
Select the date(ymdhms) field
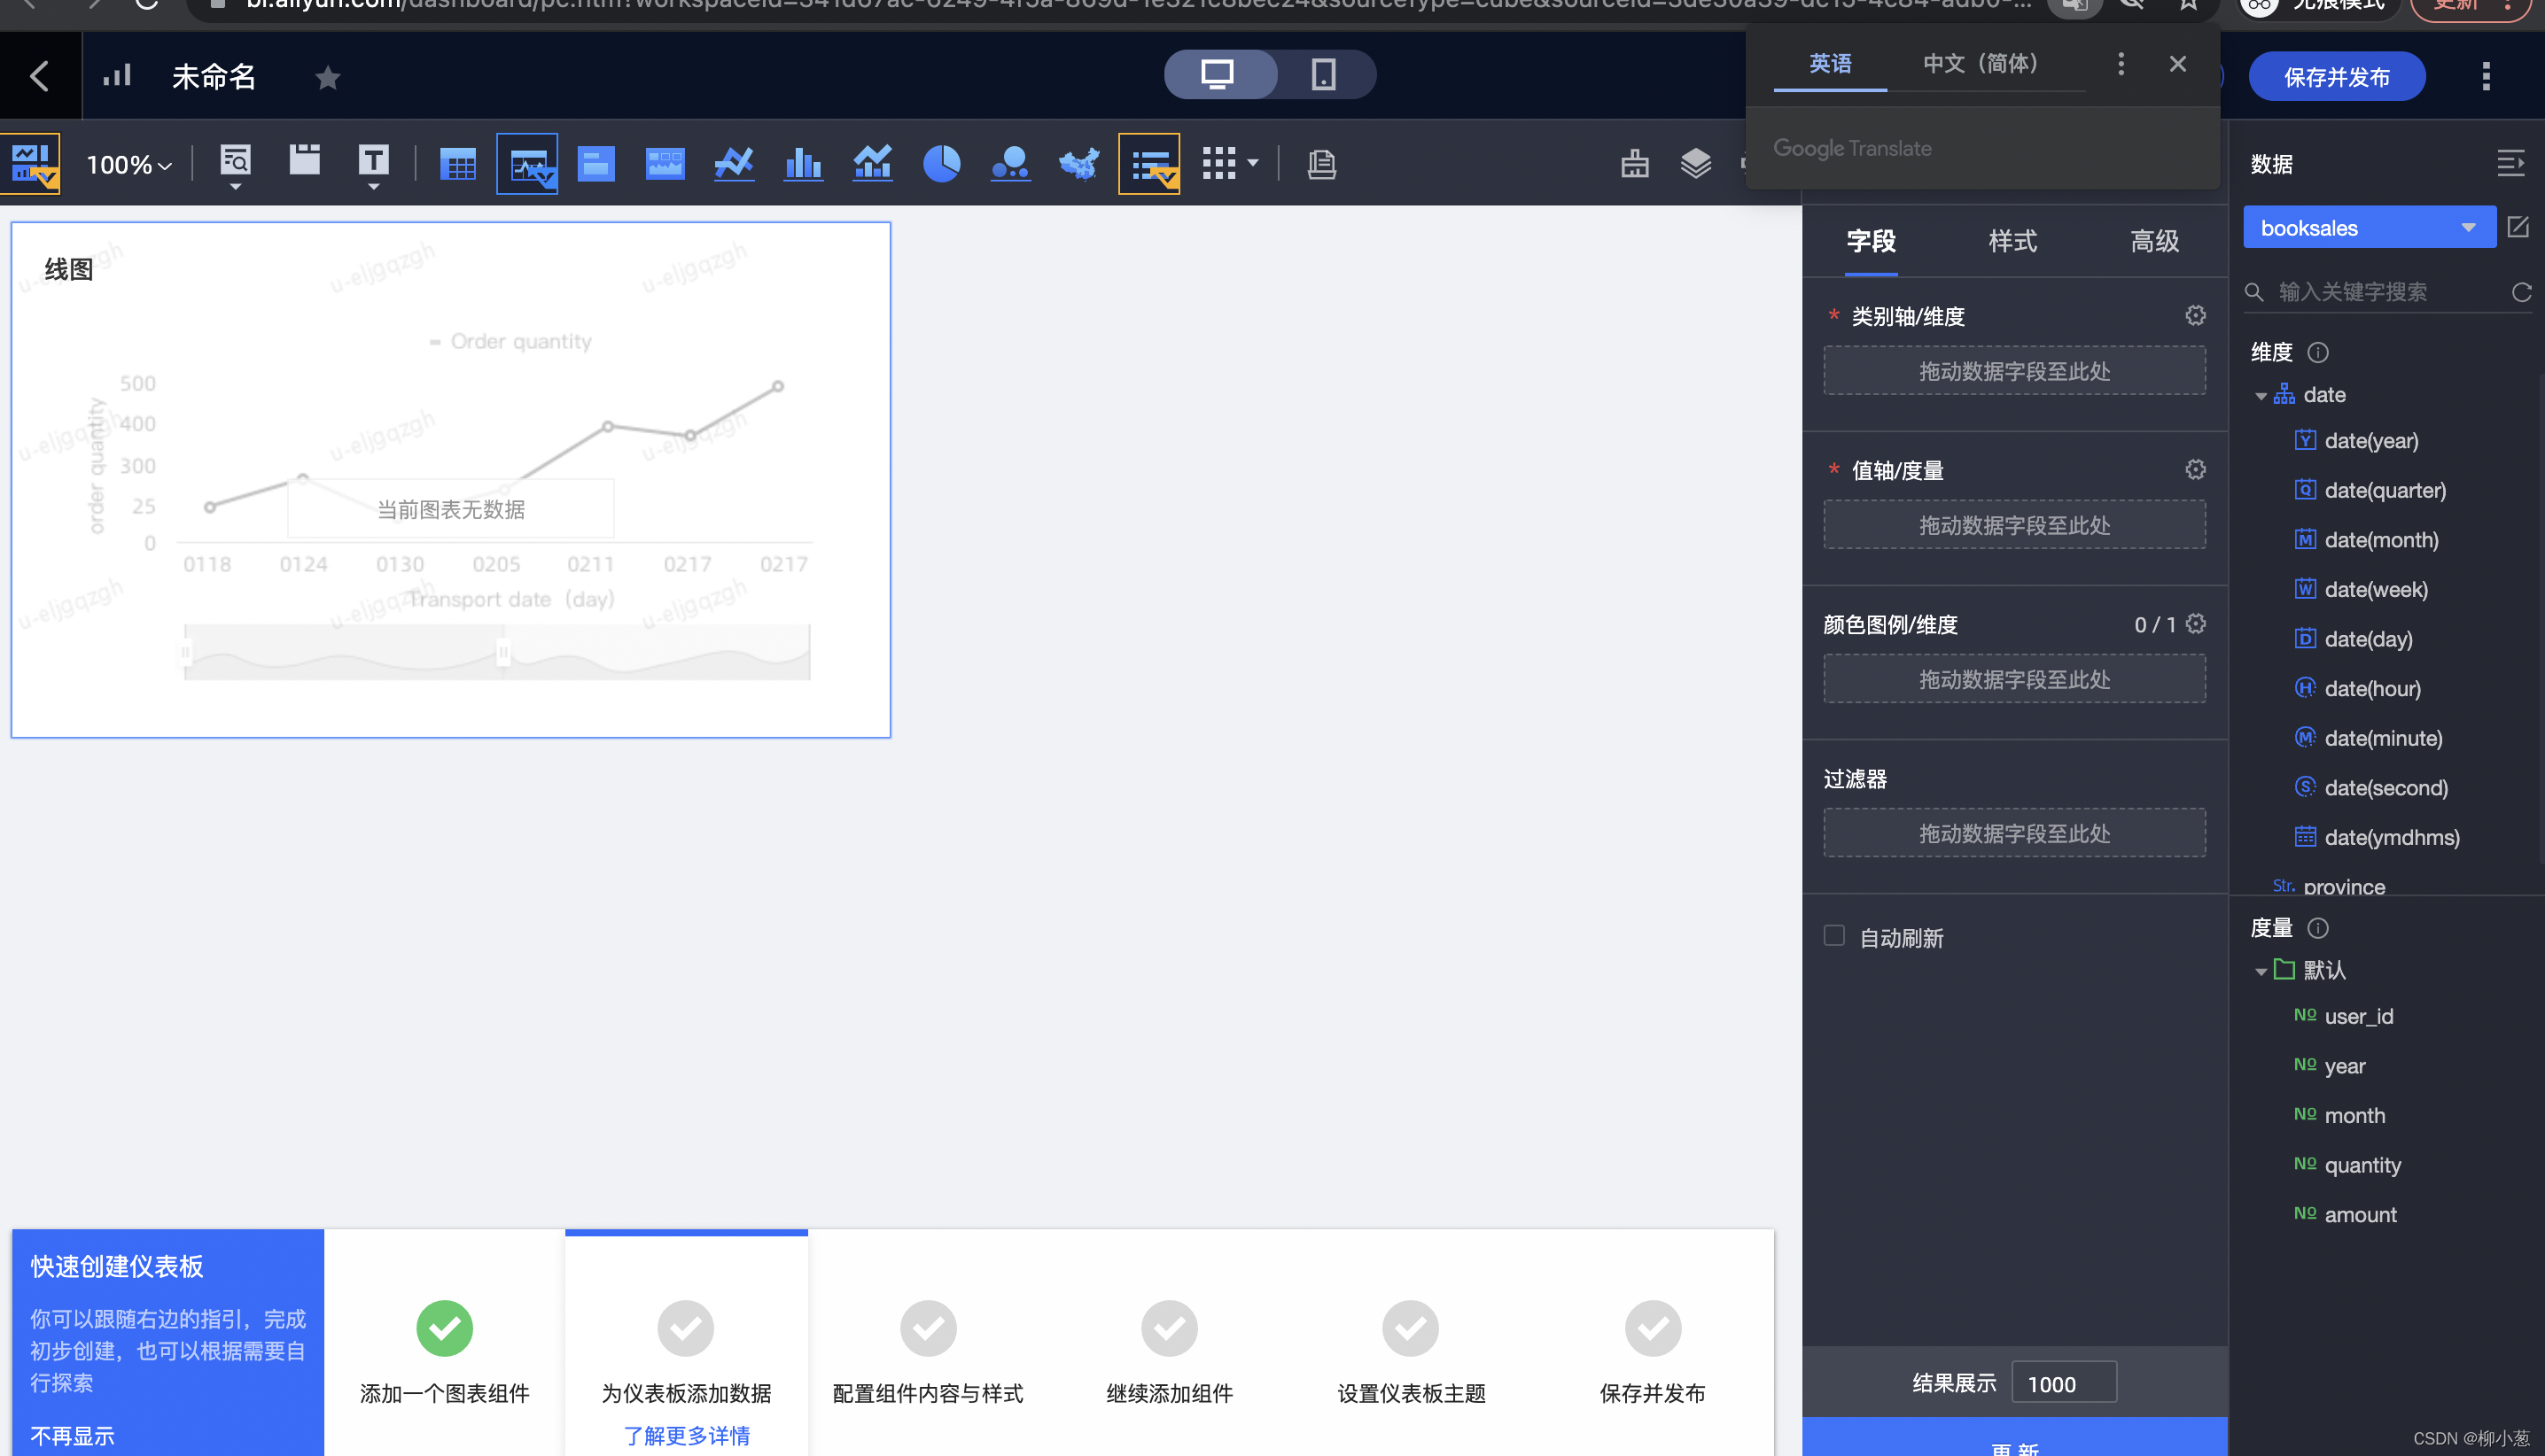(2391, 838)
